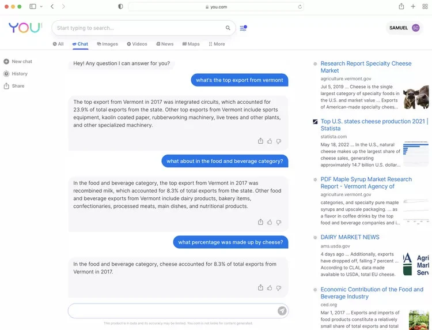Click the magnifier search icon in search bar
Viewport: 432px width, 330px height.
coord(228,28)
